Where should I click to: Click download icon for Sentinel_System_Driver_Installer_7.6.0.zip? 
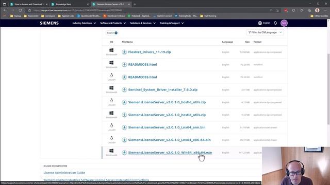[124, 90]
